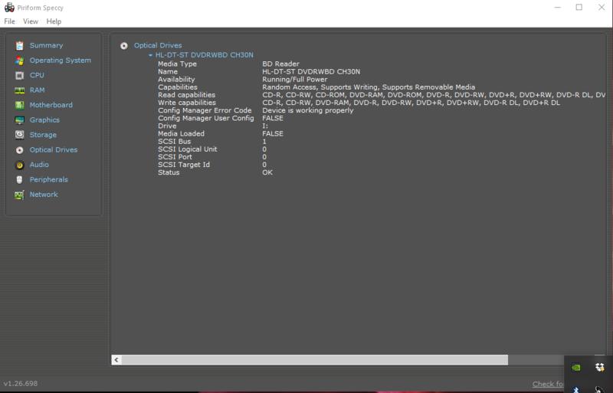This screenshot has width=613, height=393.
Task: Show the Graphics section
Action: pos(44,120)
